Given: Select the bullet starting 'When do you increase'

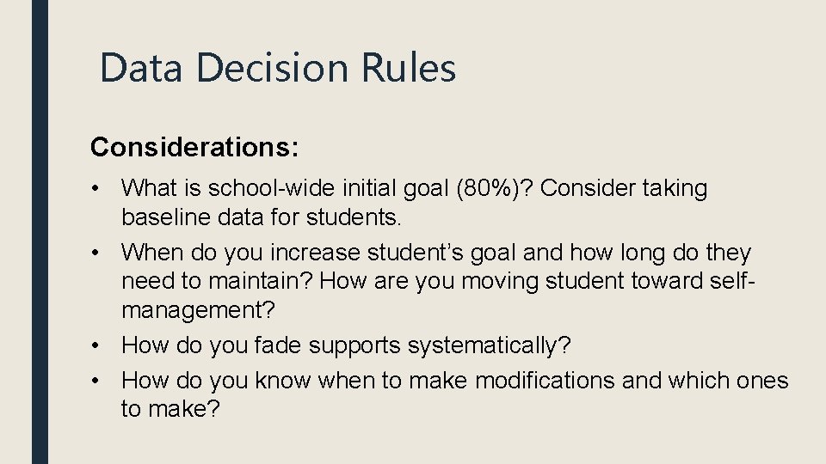Looking at the screenshot, I should coord(438,281).
